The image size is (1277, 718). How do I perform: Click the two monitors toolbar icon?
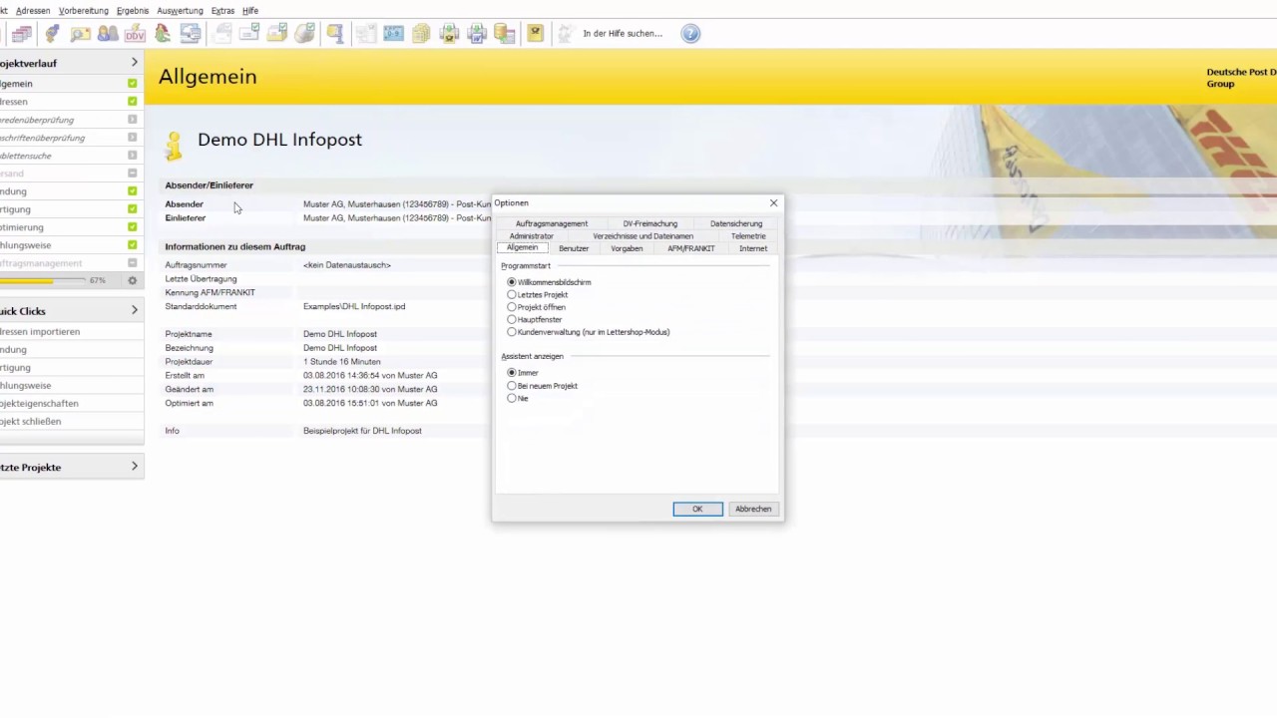191,34
